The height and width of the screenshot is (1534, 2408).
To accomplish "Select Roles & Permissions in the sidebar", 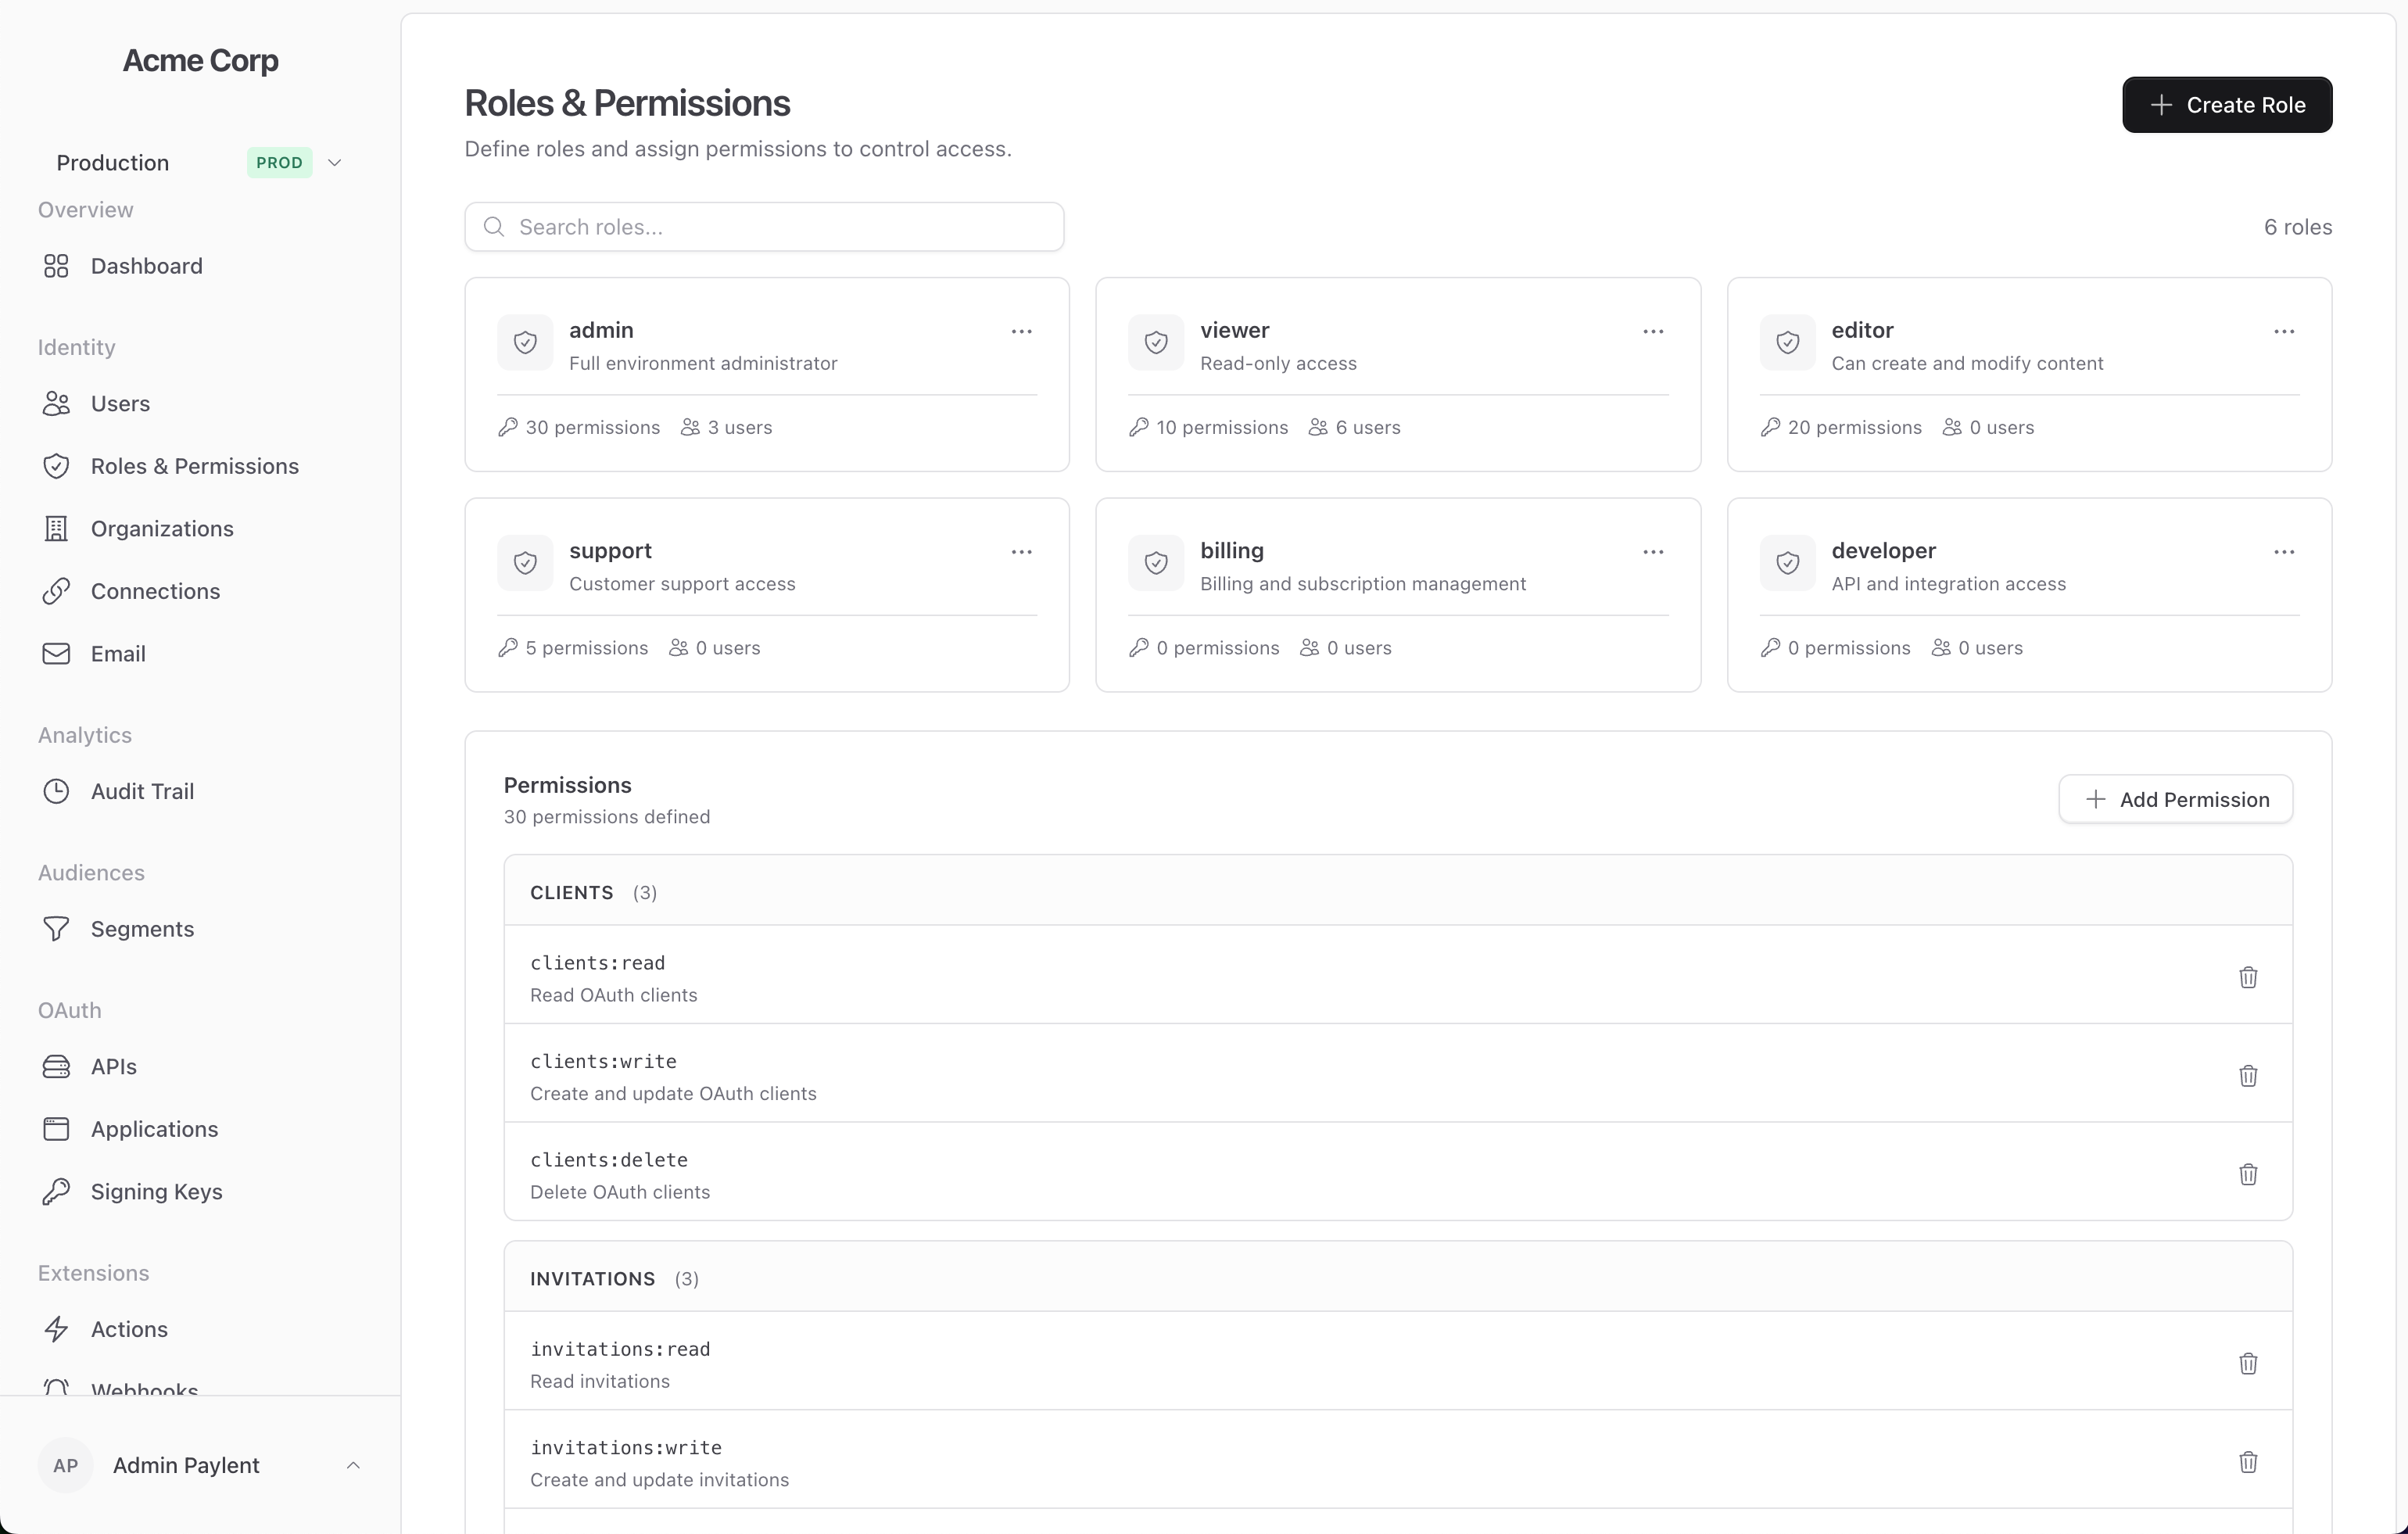I will pos(195,466).
